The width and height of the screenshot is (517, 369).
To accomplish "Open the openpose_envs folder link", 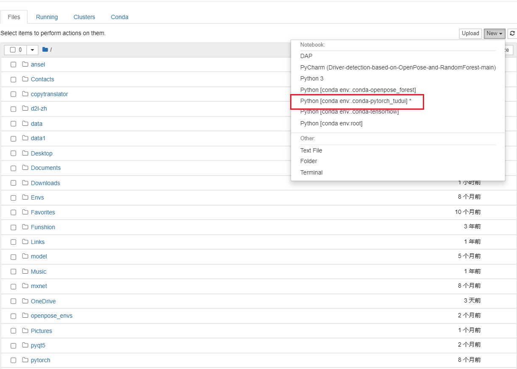I will pos(51,316).
